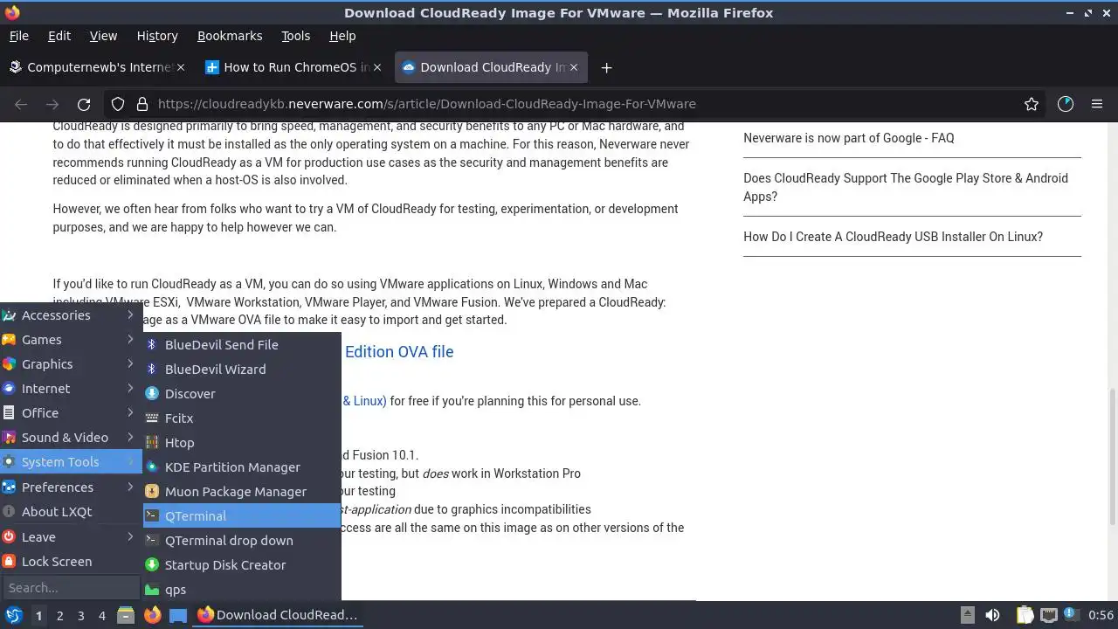The height and width of the screenshot is (629, 1118).
Task: Go back with the Firefox back arrow
Action: (21, 104)
